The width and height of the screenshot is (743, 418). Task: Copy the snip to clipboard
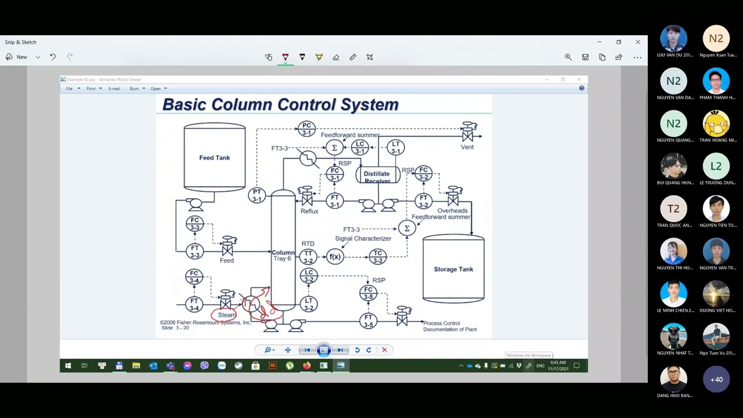coord(602,57)
